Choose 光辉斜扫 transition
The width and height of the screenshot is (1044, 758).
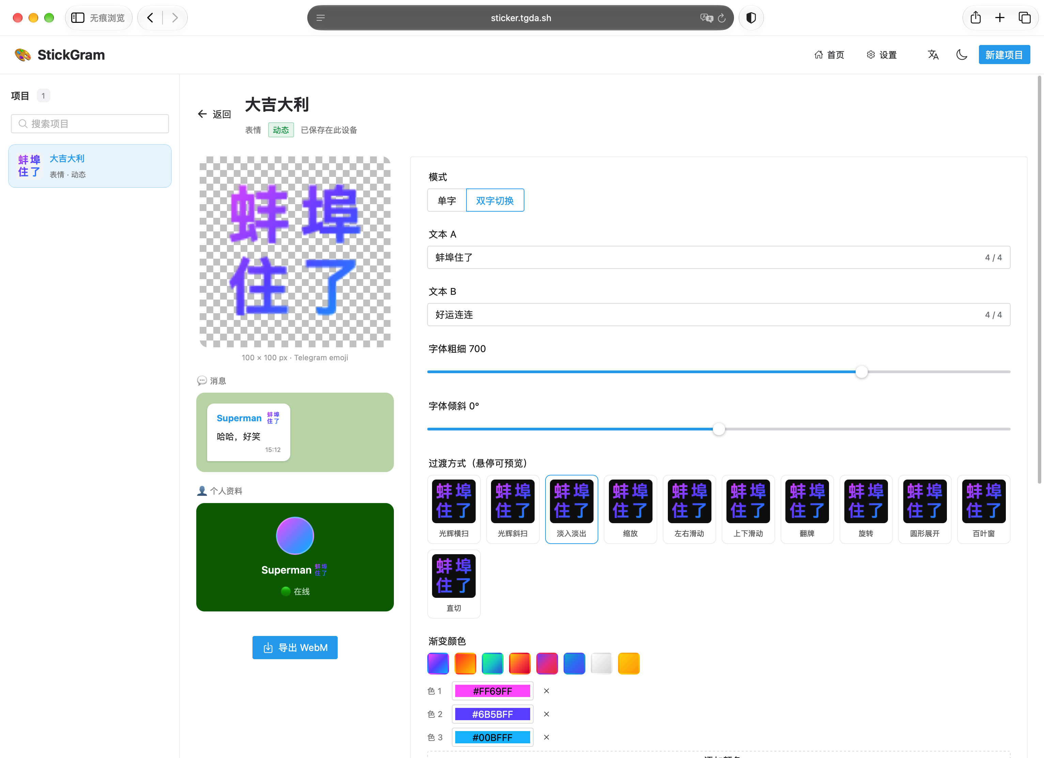click(x=513, y=509)
